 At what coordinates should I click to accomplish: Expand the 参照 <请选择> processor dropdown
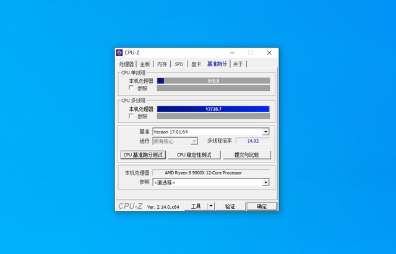[x=265, y=182]
